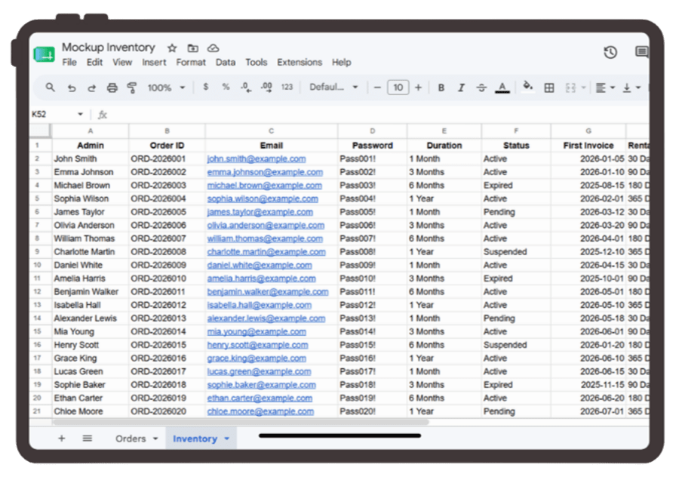Format selection as currency with dollar icon

tap(206, 87)
